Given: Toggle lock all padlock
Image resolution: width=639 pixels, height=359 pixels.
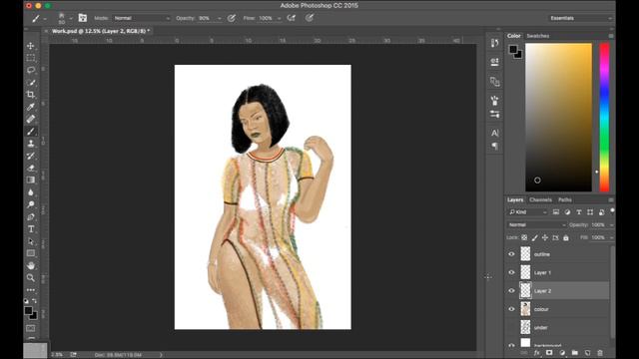Looking at the screenshot, I should (566, 237).
